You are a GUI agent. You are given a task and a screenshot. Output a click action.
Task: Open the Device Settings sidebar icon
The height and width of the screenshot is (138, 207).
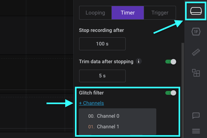click(196, 11)
